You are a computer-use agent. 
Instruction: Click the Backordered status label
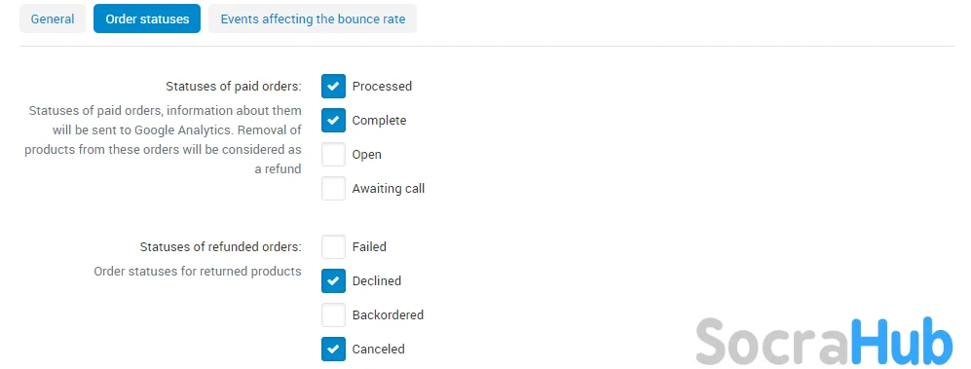(388, 314)
